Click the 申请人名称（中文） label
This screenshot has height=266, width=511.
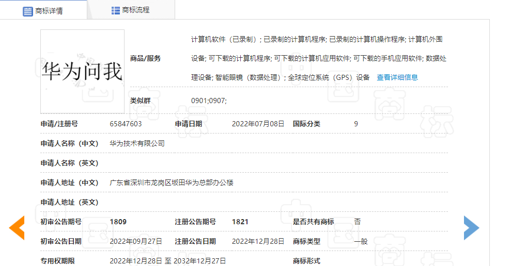69,143
